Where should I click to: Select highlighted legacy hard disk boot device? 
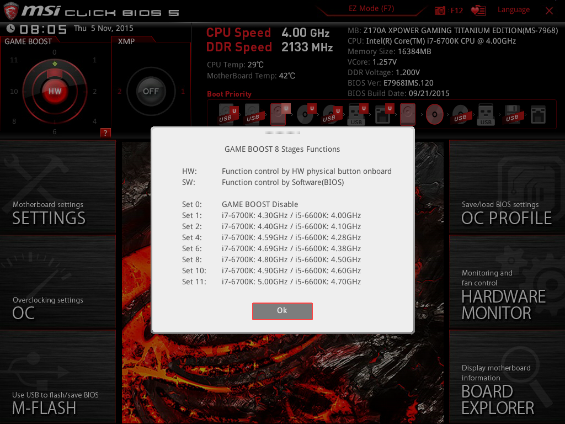pyautogui.click(x=408, y=114)
